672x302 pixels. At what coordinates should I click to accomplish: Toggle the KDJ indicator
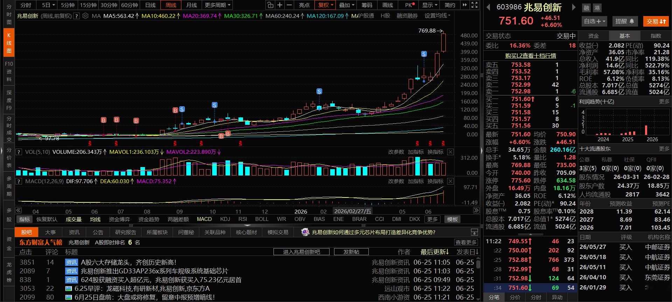pos(225,219)
